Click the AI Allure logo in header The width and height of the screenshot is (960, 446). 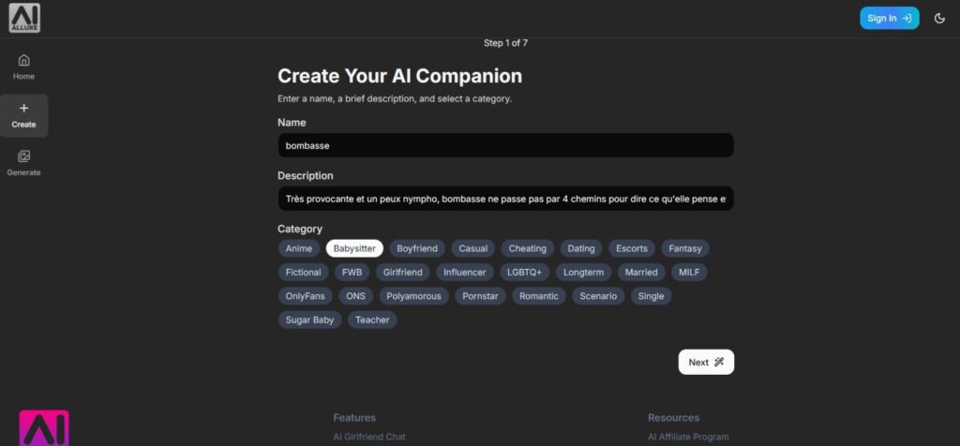click(x=24, y=18)
